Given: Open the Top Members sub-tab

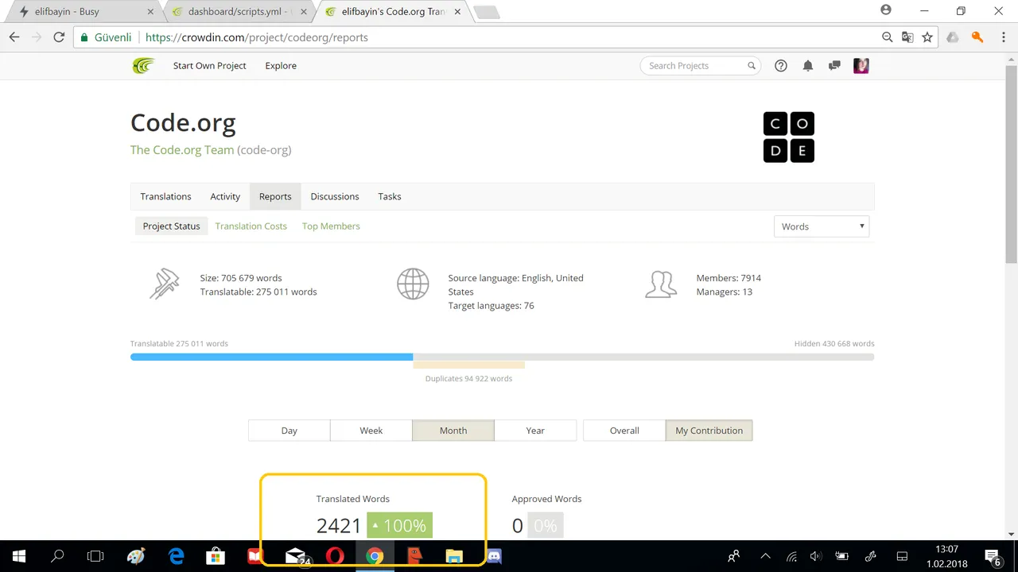Looking at the screenshot, I should (x=331, y=226).
